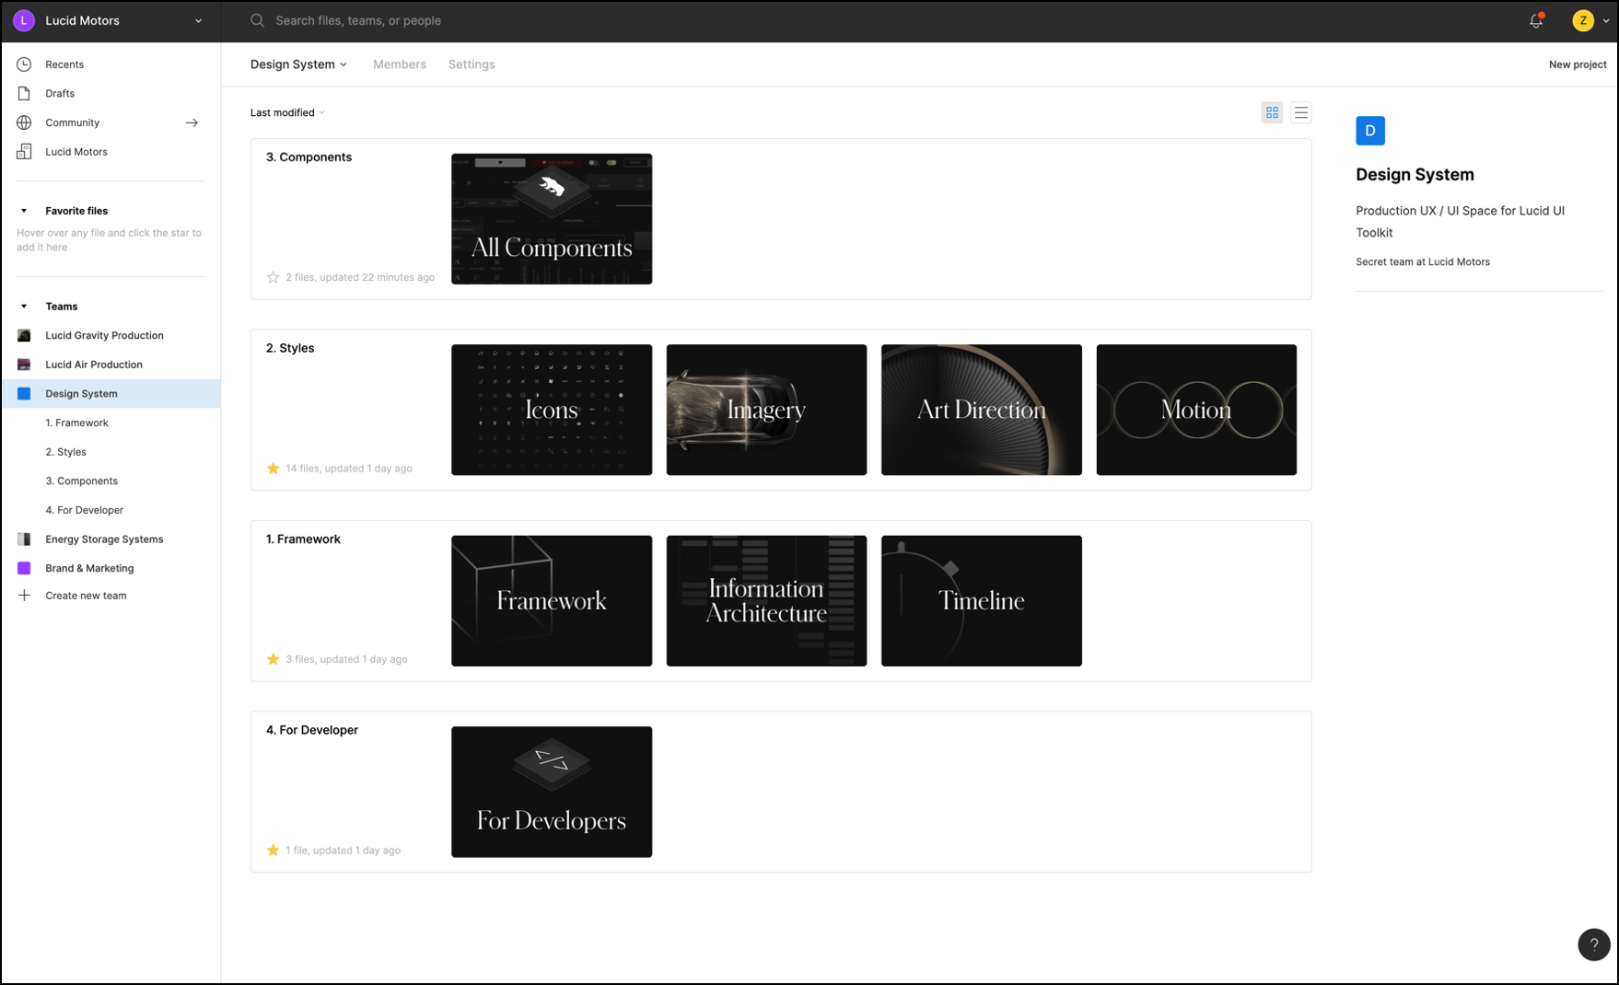Star the 3. Components project
Image resolution: width=1619 pixels, height=985 pixels.
(x=273, y=277)
